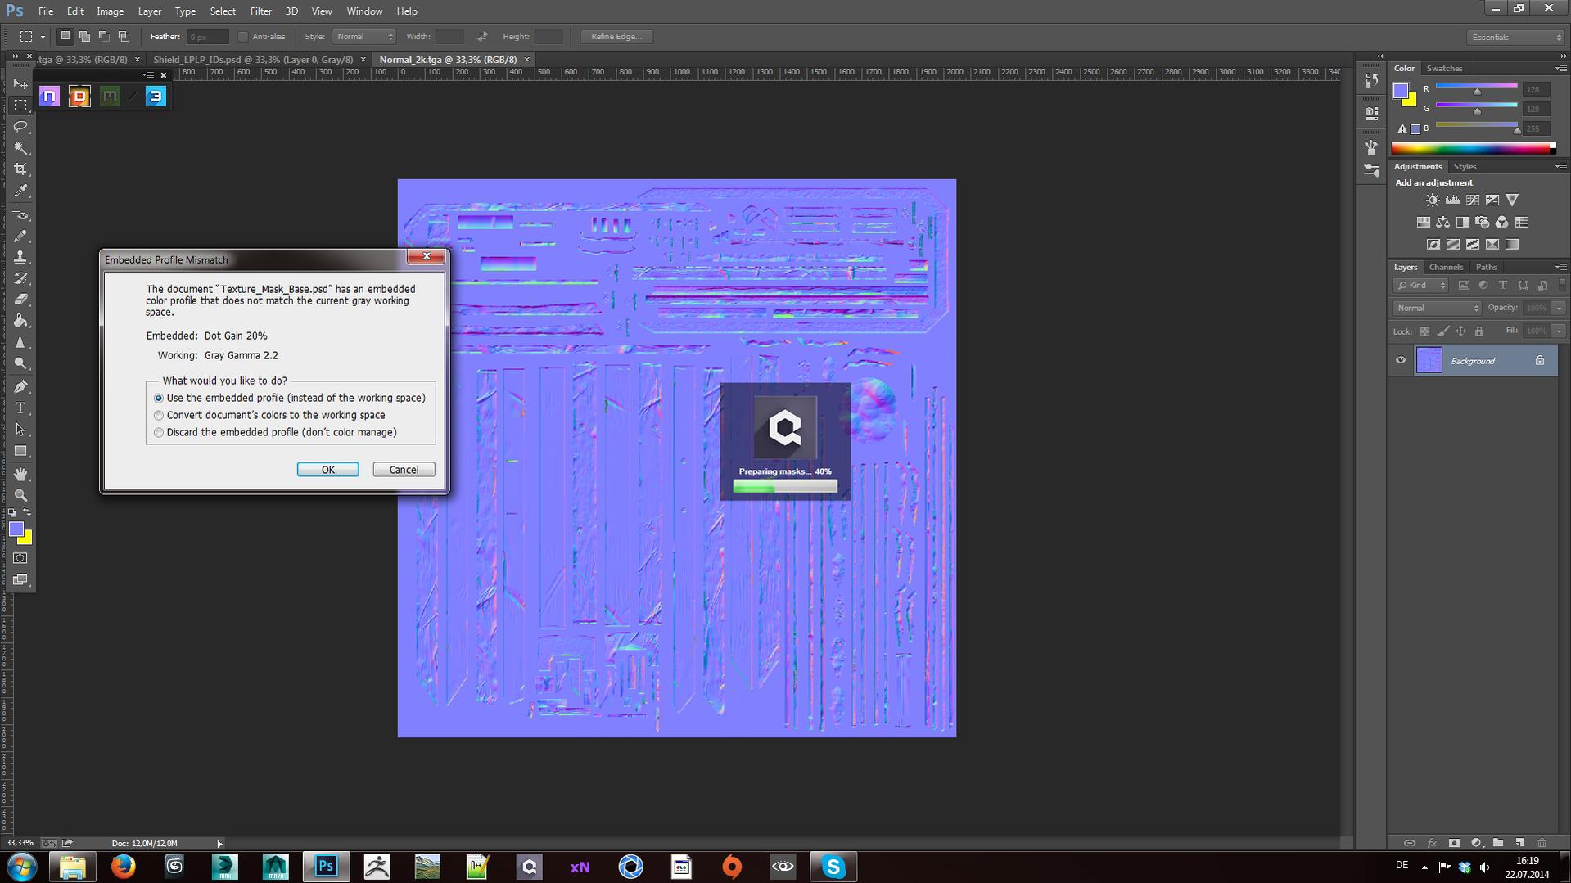Screen dimensions: 1571x883
Task: Select the Hand tool
Action: click(20, 475)
